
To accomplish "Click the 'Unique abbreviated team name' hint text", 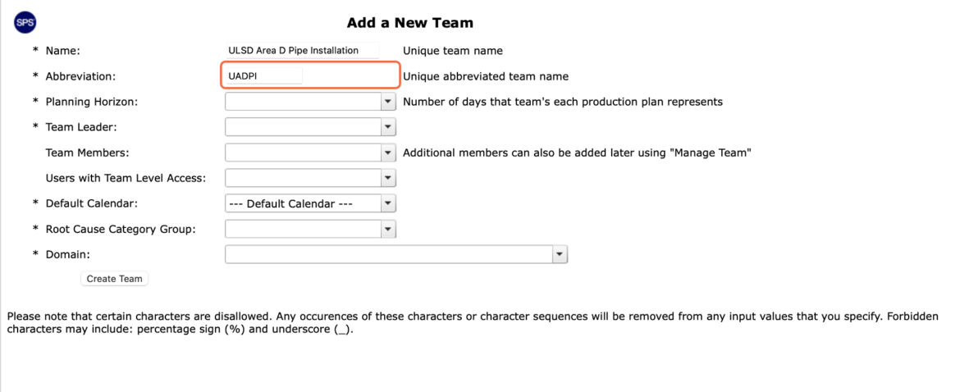I will (x=486, y=76).
